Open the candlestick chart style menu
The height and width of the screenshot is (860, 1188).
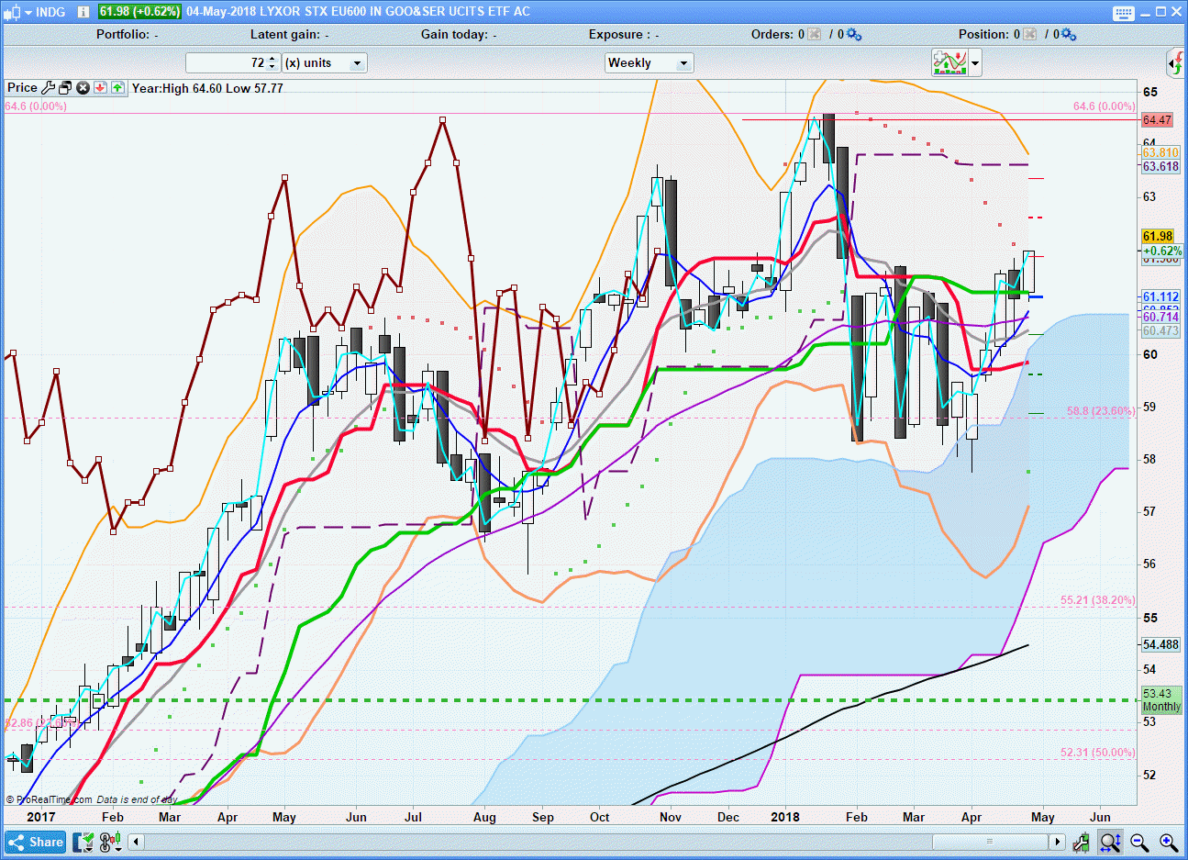[x=12, y=12]
